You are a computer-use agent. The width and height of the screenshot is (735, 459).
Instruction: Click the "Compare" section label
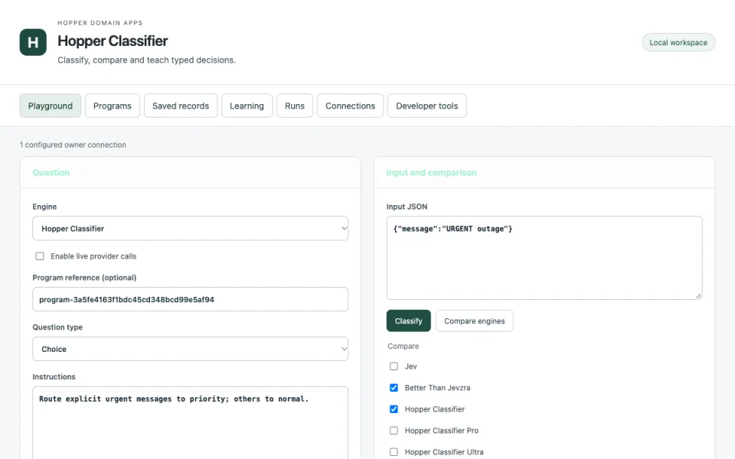pos(403,346)
